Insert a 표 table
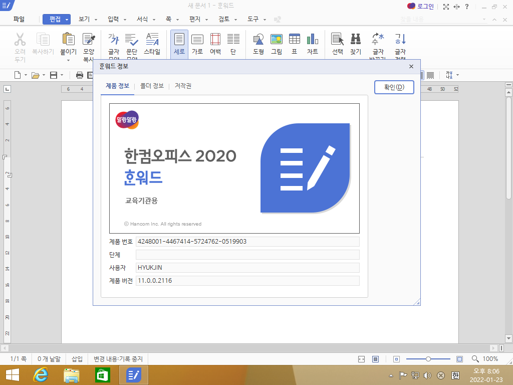Screen dimensions: 513x385 coord(295,39)
